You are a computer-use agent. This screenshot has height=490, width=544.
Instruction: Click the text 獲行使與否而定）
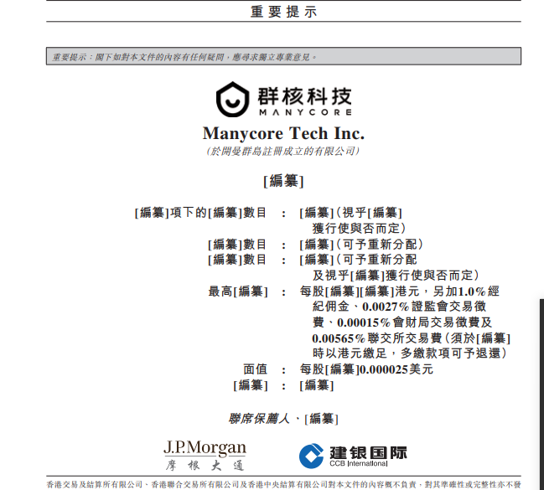[x=359, y=228]
